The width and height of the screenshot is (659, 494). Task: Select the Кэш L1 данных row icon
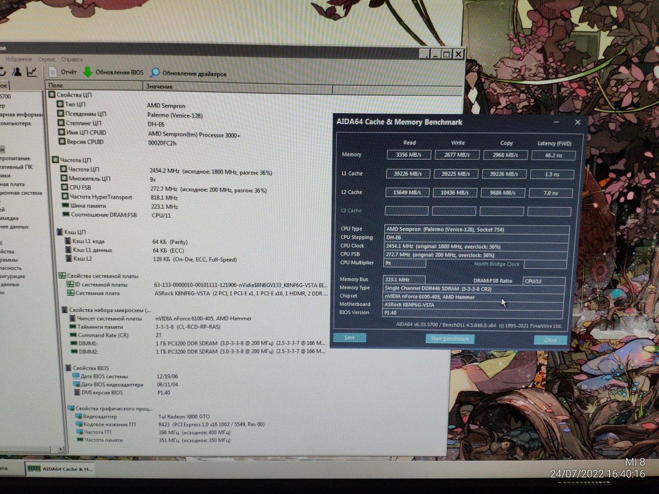point(68,249)
